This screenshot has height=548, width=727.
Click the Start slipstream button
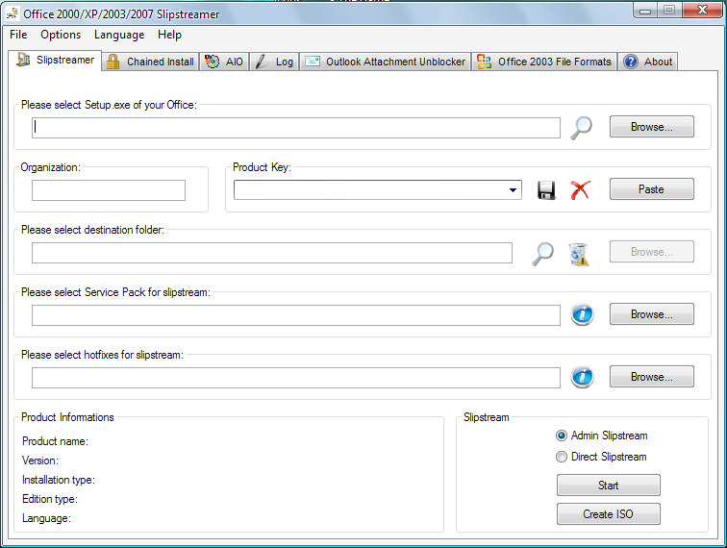[x=609, y=486]
